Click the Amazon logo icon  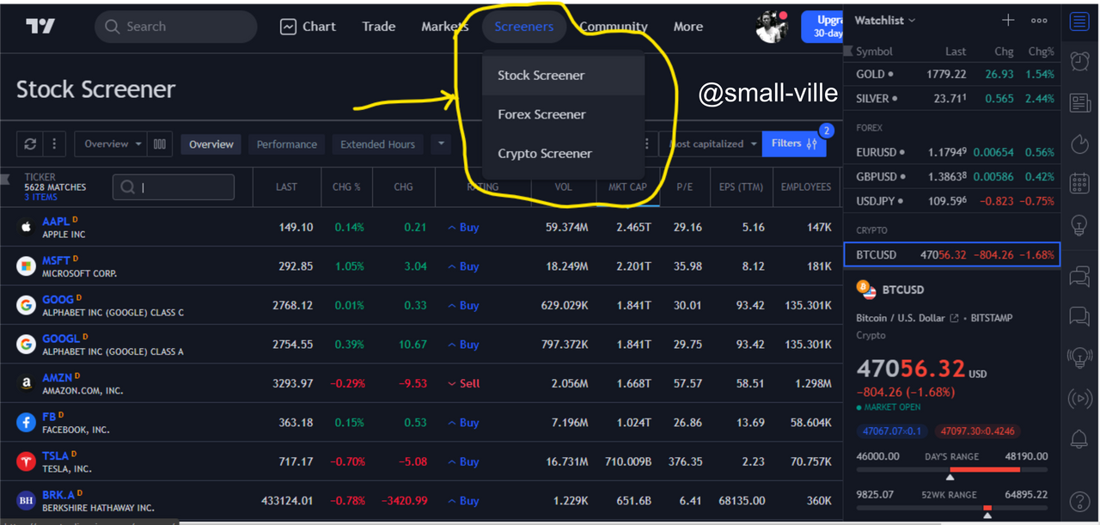[x=26, y=383]
